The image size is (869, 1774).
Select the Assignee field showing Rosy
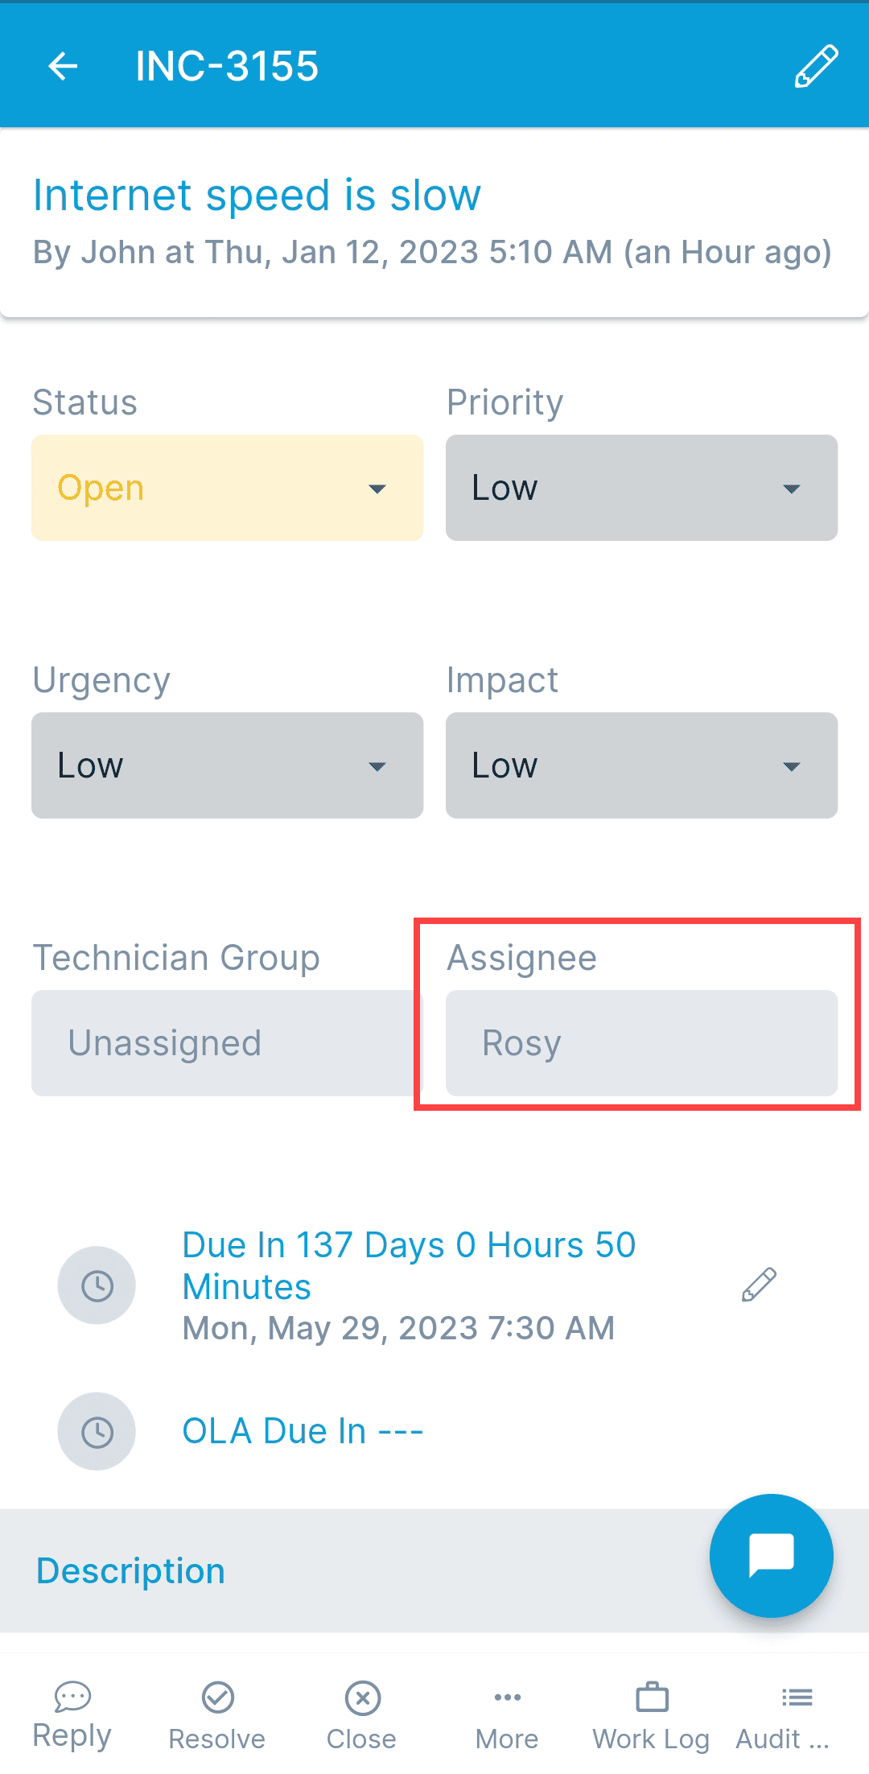tap(641, 1042)
